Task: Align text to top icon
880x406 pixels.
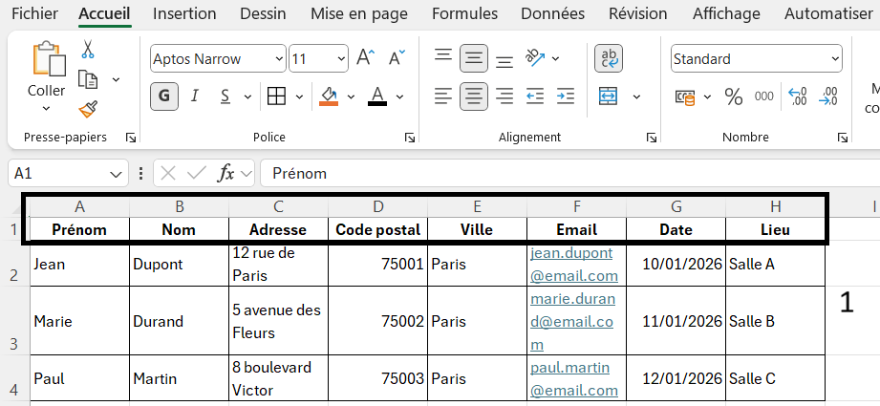Action: pos(444,55)
